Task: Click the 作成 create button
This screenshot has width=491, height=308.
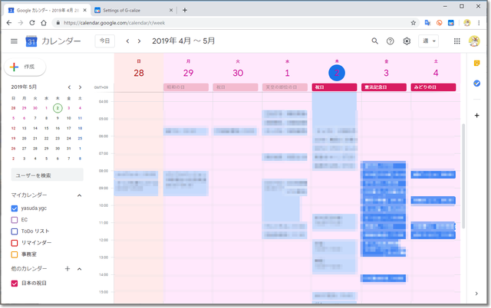Action: click(25, 67)
